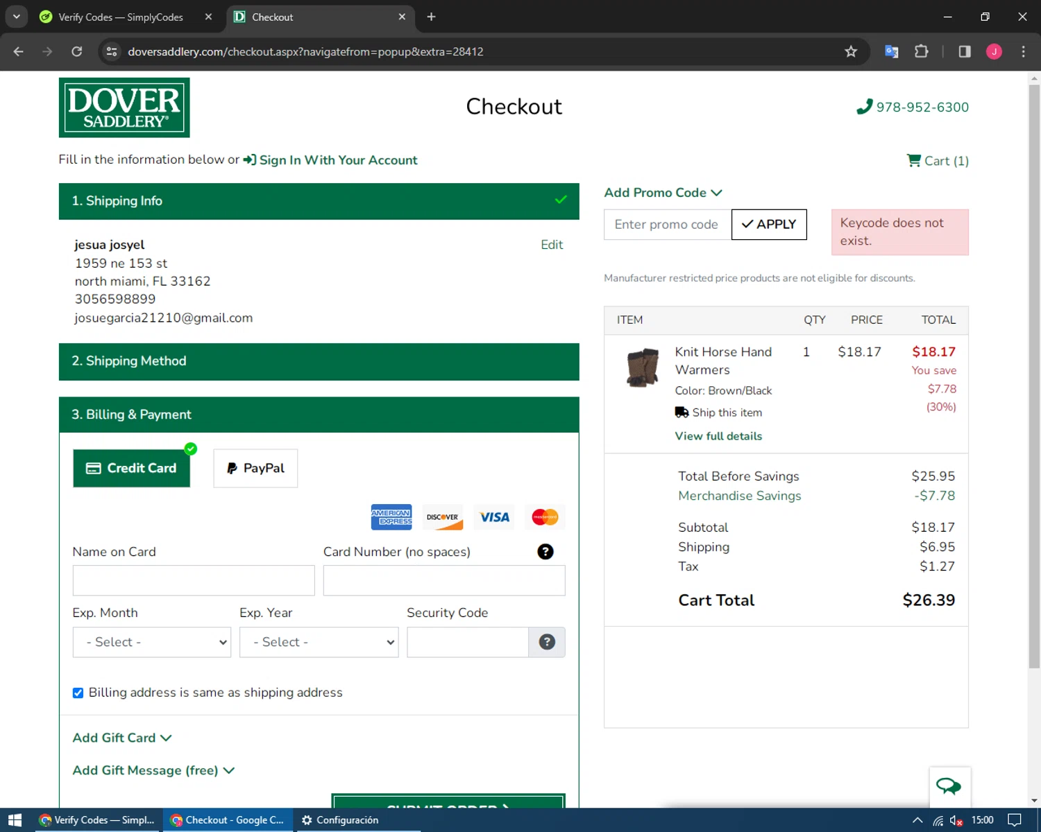
Task: Toggle billing address same as shipping checkbox
Action: 78,693
